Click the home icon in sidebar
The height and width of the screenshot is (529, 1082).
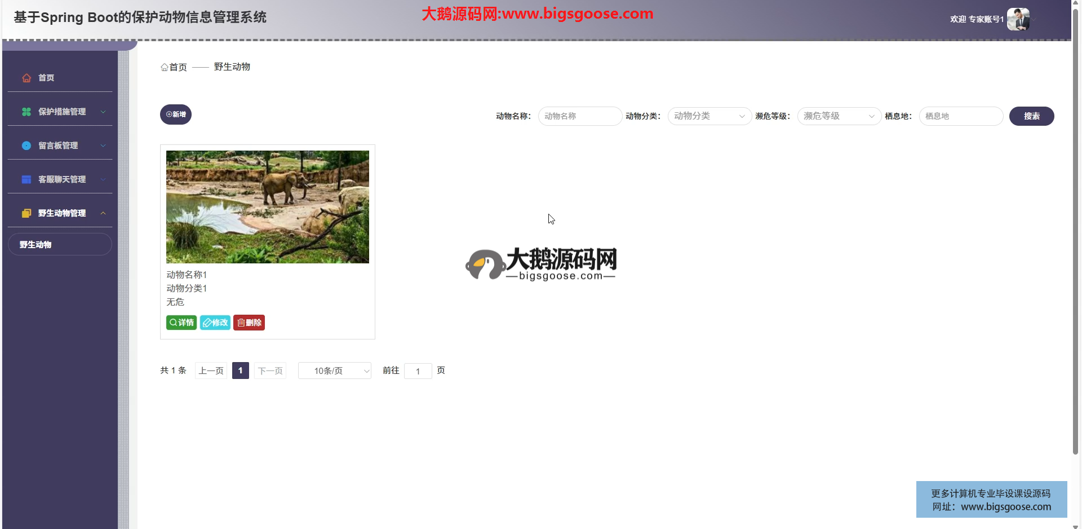pyautogui.click(x=26, y=78)
